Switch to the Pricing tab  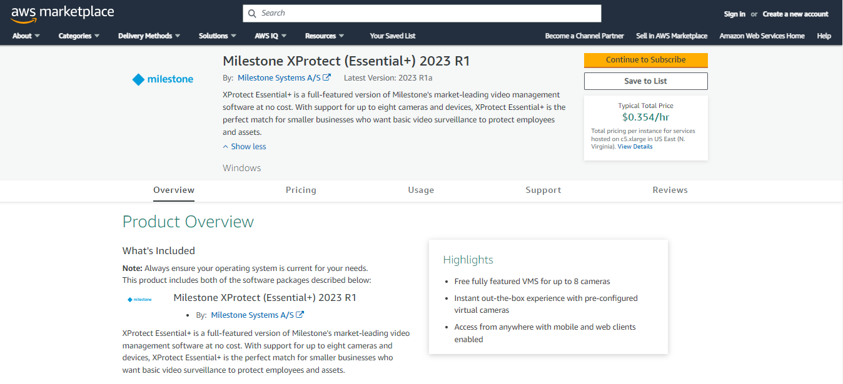point(301,190)
